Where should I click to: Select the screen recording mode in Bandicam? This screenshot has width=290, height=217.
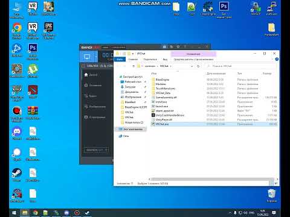point(87,57)
